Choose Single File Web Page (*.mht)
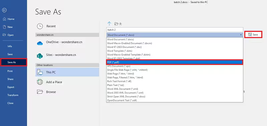Viewport: 267px width, 126px height. pos(175,70)
